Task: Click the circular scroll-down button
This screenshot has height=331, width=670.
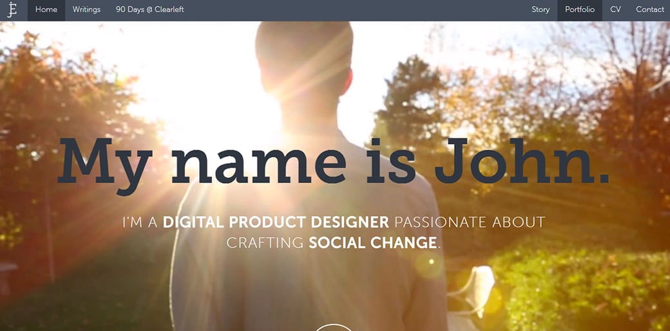Action: (334, 328)
